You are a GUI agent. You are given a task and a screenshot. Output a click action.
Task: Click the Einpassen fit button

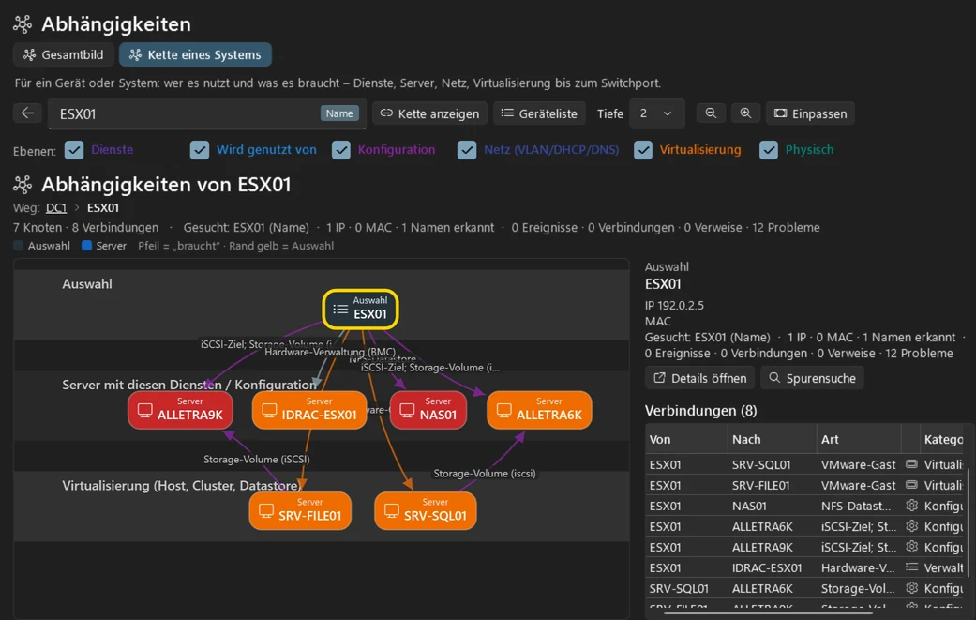pyautogui.click(x=810, y=113)
